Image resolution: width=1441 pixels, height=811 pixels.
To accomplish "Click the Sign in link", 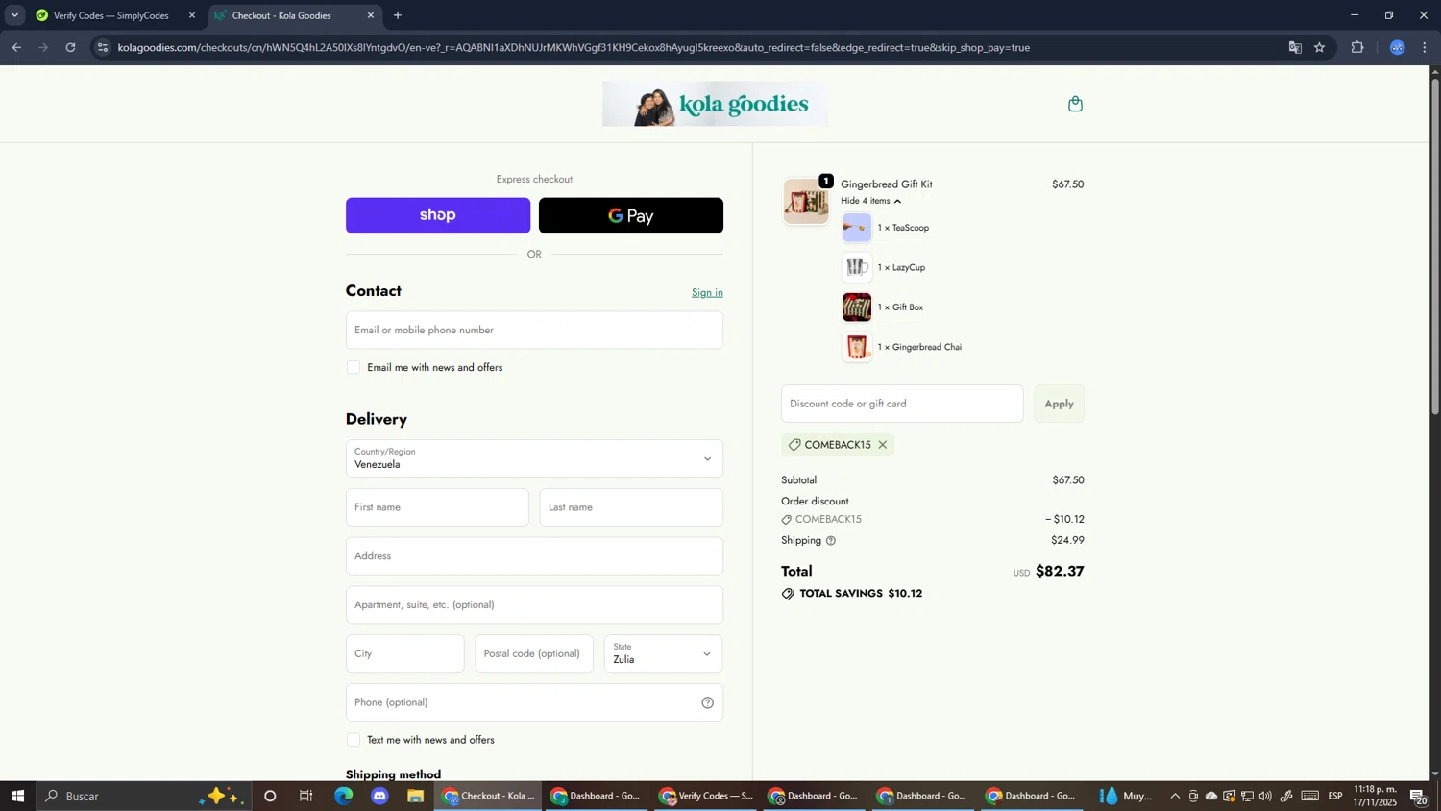I will tap(707, 293).
